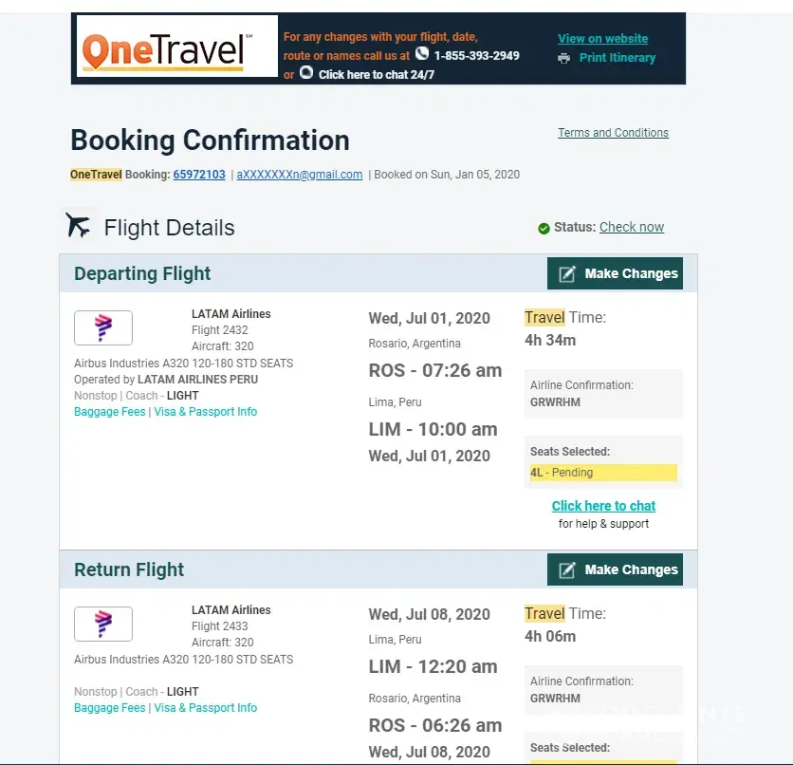Open Visa & Passport Info for return flight

click(x=206, y=708)
